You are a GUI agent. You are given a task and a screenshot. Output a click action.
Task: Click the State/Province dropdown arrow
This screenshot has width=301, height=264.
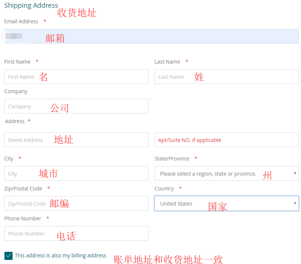pyautogui.click(x=295, y=173)
